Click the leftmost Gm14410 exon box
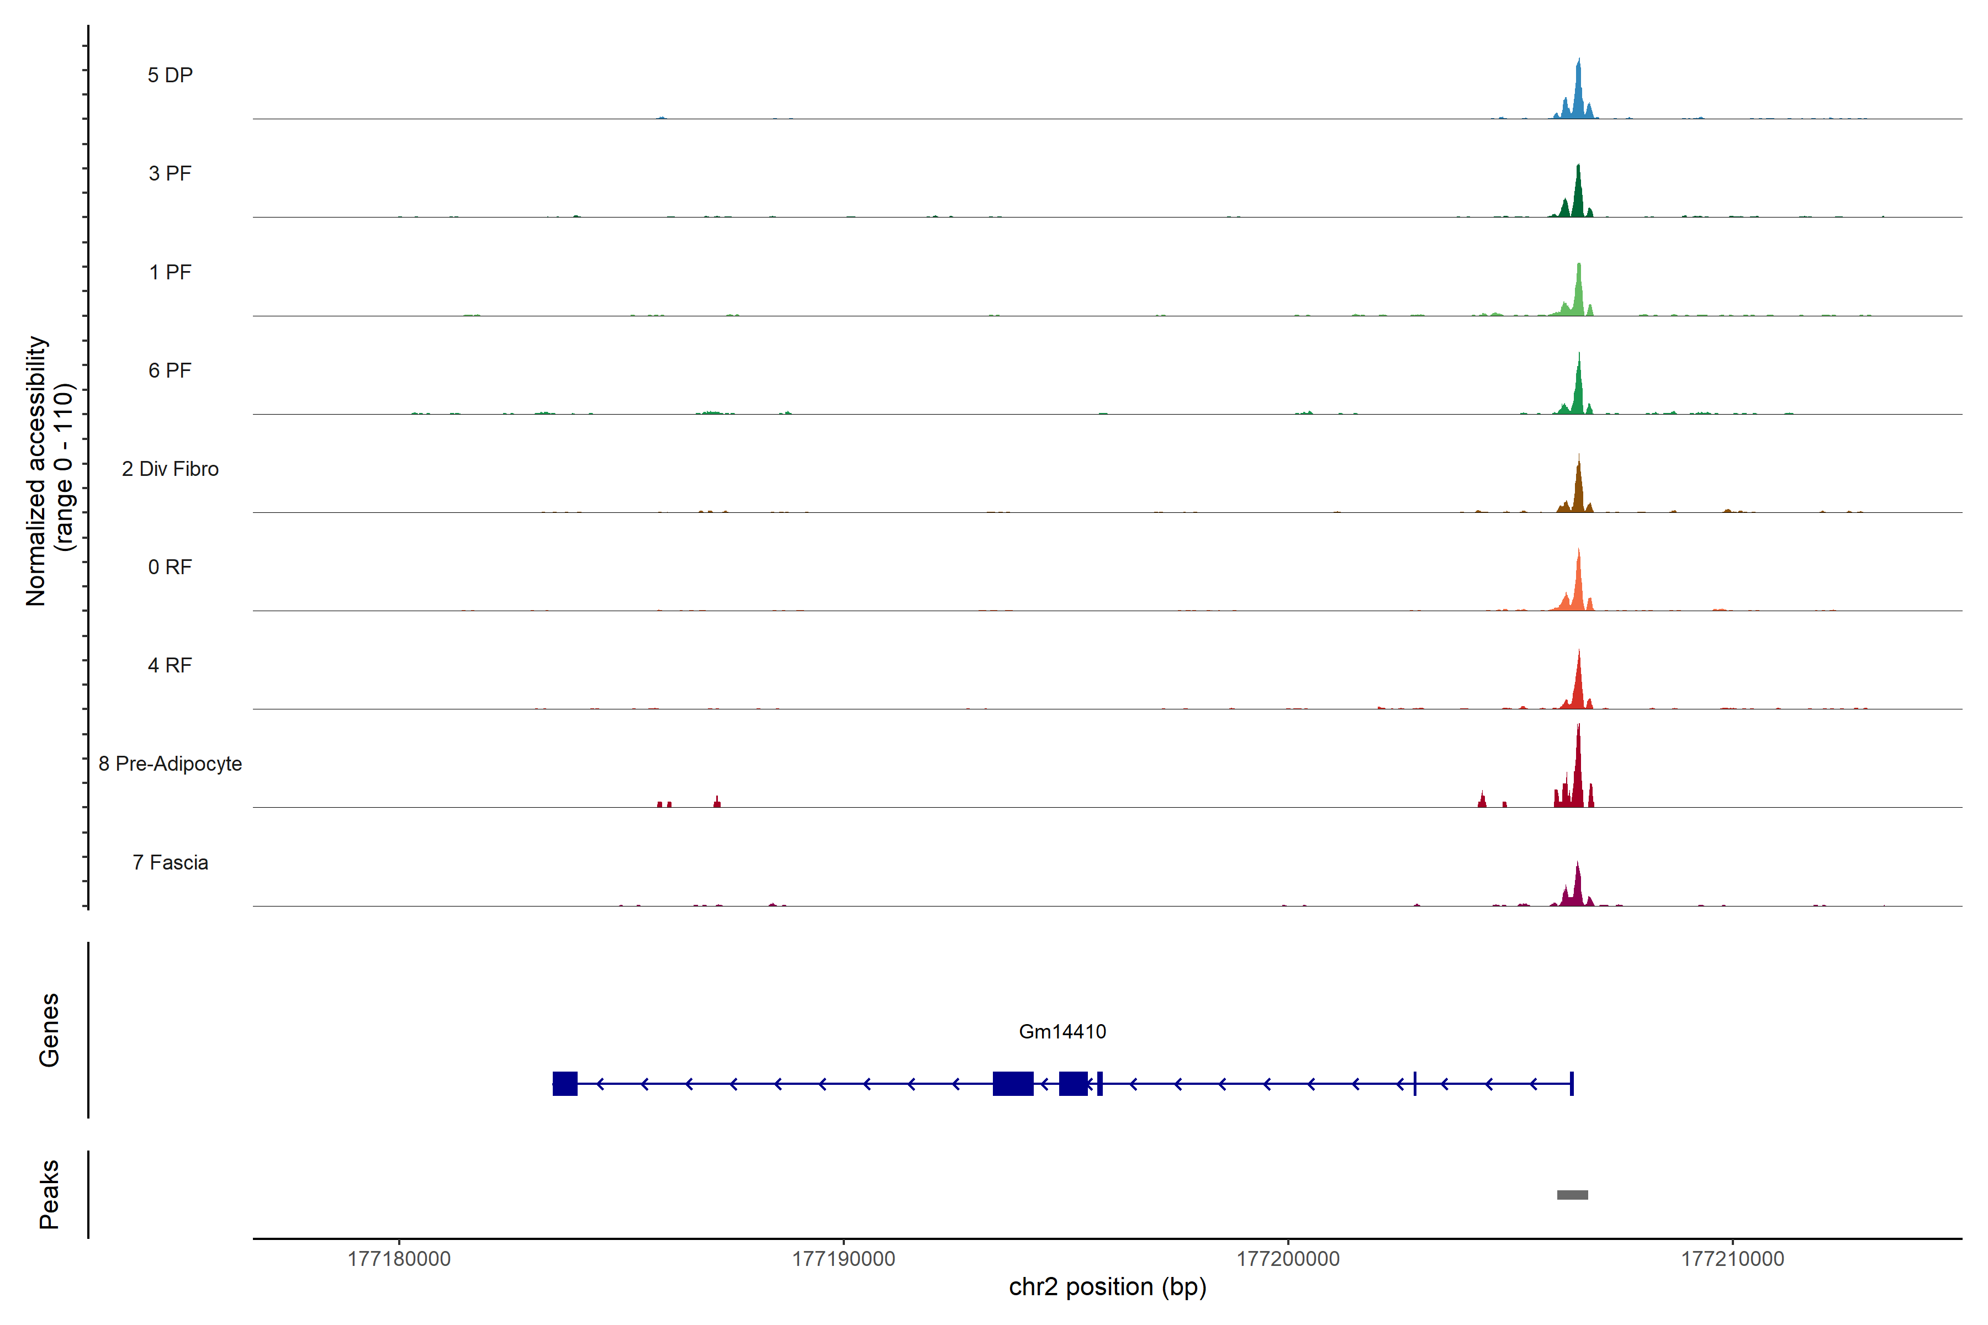The image size is (1988, 1325). (564, 1083)
